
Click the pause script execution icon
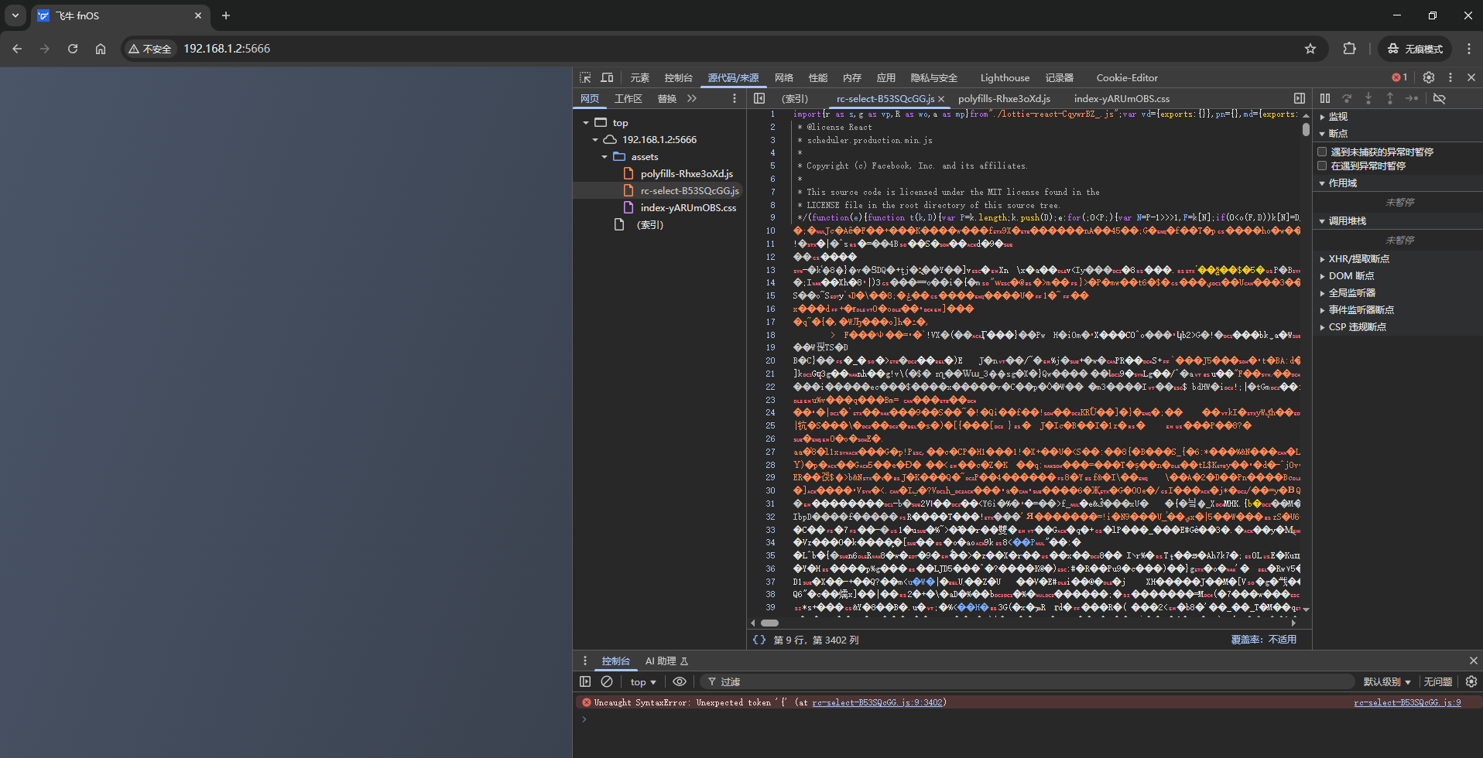[1325, 98]
